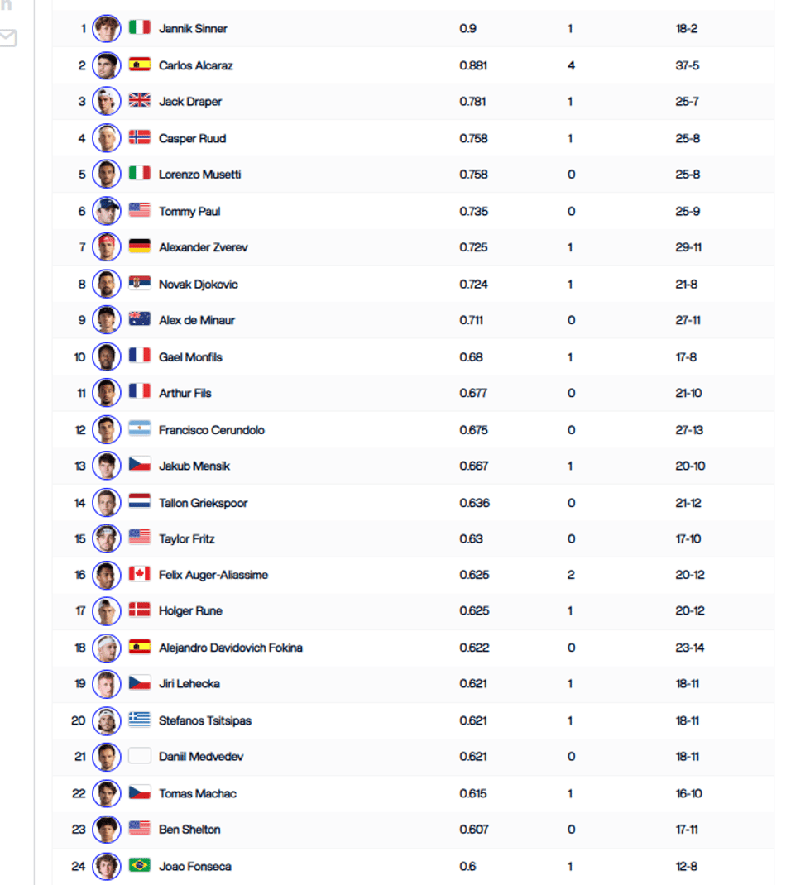Click the Serbian flag beside Novak Djokovic

click(x=140, y=284)
